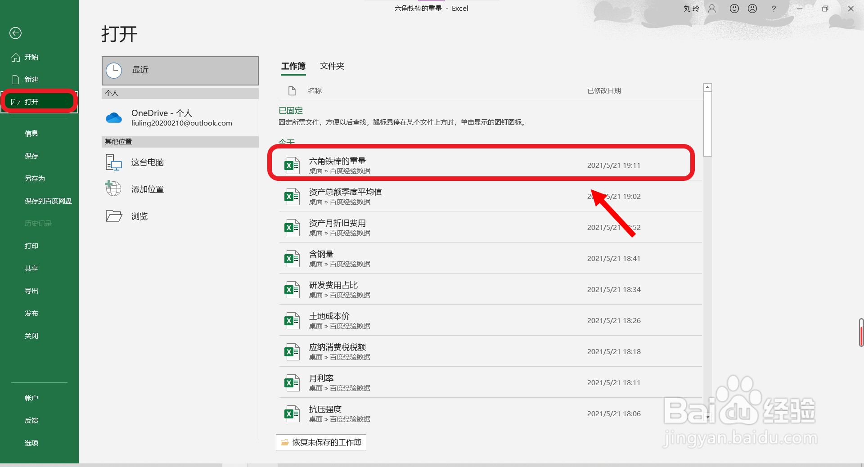864x467 pixels.
Task: Click the file list scrollbar thumb
Action: [x=707, y=124]
